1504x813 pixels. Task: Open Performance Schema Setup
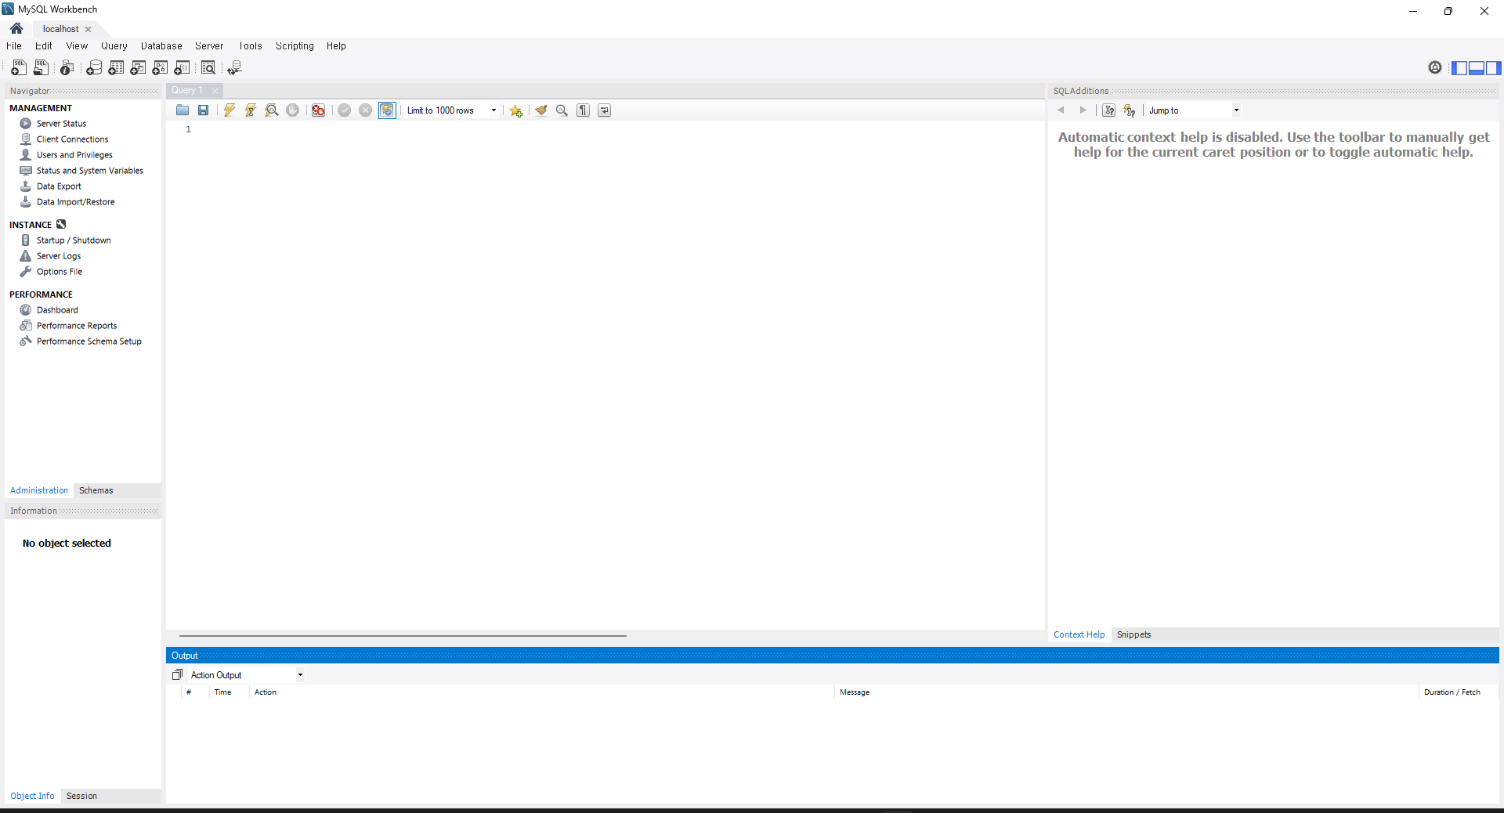[89, 341]
